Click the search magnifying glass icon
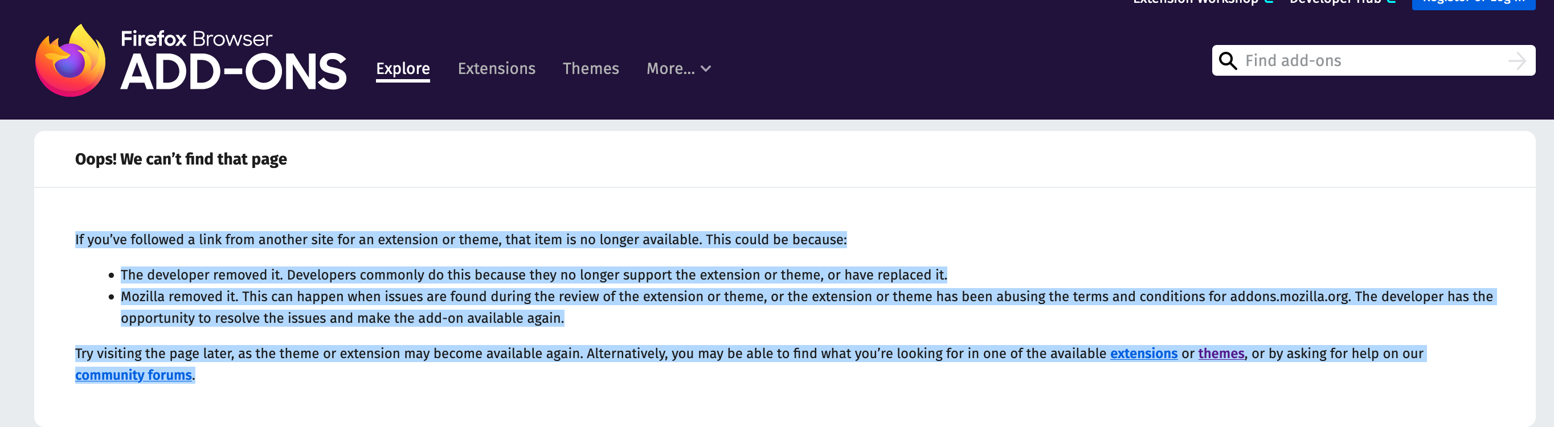This screenshot has height=427, width=1554. click(1229, 60)
